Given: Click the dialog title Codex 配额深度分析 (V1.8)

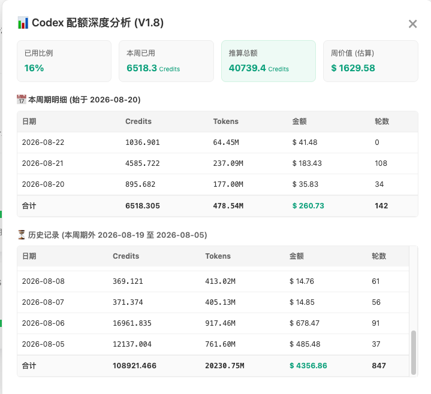Looking at the screenshot, I should [98, 23].
